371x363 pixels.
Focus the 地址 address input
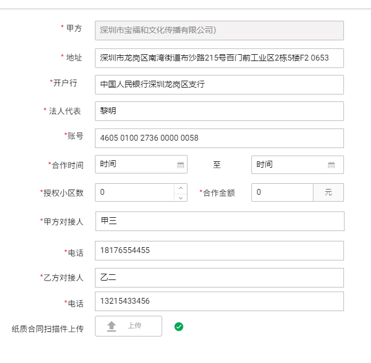click(x=219, y=58)
